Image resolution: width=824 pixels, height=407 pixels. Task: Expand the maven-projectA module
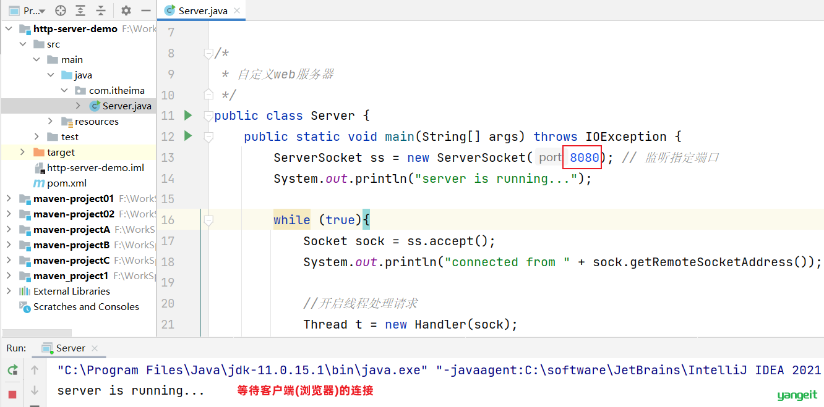(8, 230)
